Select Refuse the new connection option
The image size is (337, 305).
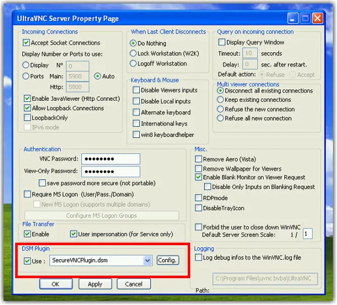[x=220, y=109]
